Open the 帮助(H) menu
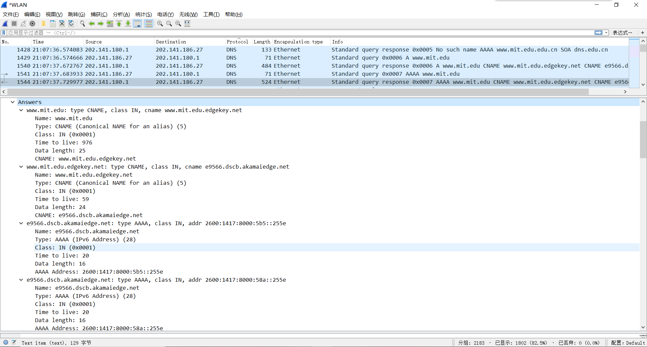Image resolution: width=647 pixels, height=347 pixels. pyautogui.click(x=234, y=14)
